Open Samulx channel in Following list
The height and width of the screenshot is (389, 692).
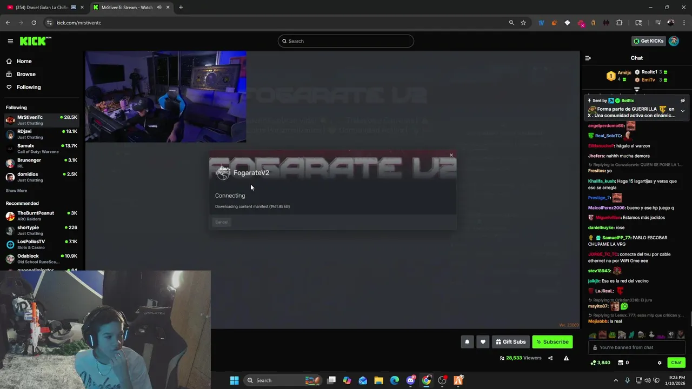42,149
